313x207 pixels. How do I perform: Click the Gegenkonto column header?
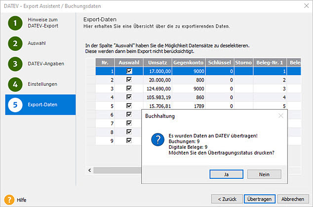(x=189, y=63)
